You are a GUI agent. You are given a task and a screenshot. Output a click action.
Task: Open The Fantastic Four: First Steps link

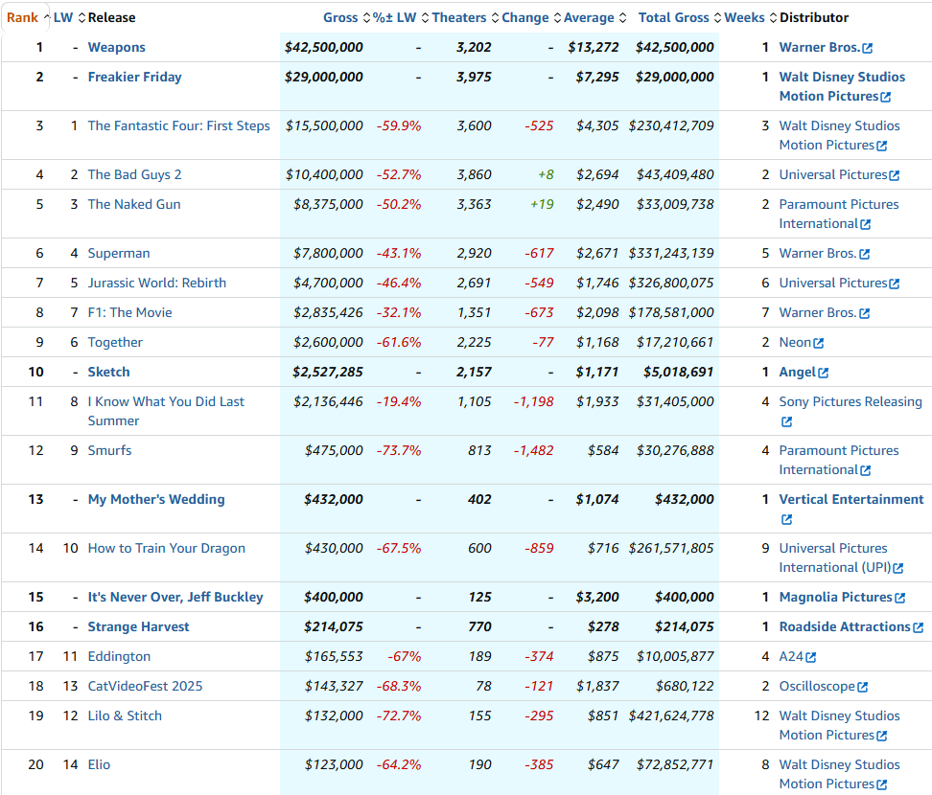pos(178,125)
